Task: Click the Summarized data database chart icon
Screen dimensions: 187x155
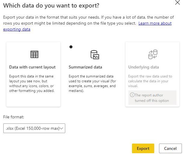Action: click(x=95, y=55)
